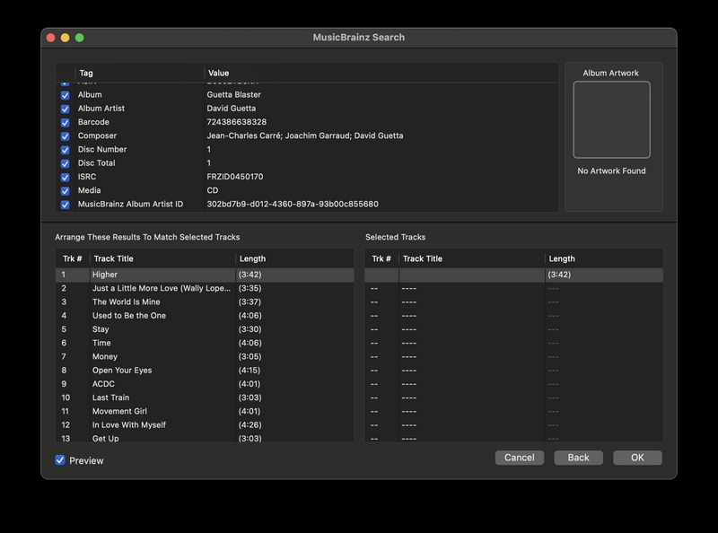Image resolution: width=718 pixels, height=533 pixels.
Task: Select the highlighted Selected Tracks (3:42) row
Action: pyautogui.click(x=513, y=275)
